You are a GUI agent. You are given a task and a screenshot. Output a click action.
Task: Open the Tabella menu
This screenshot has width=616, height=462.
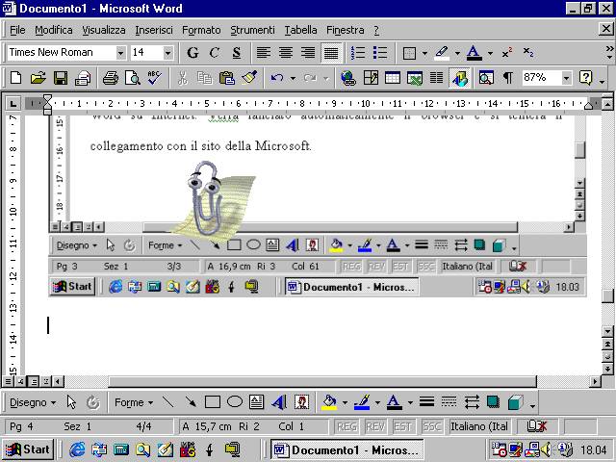pyautogui.click(x=301, y=30)
